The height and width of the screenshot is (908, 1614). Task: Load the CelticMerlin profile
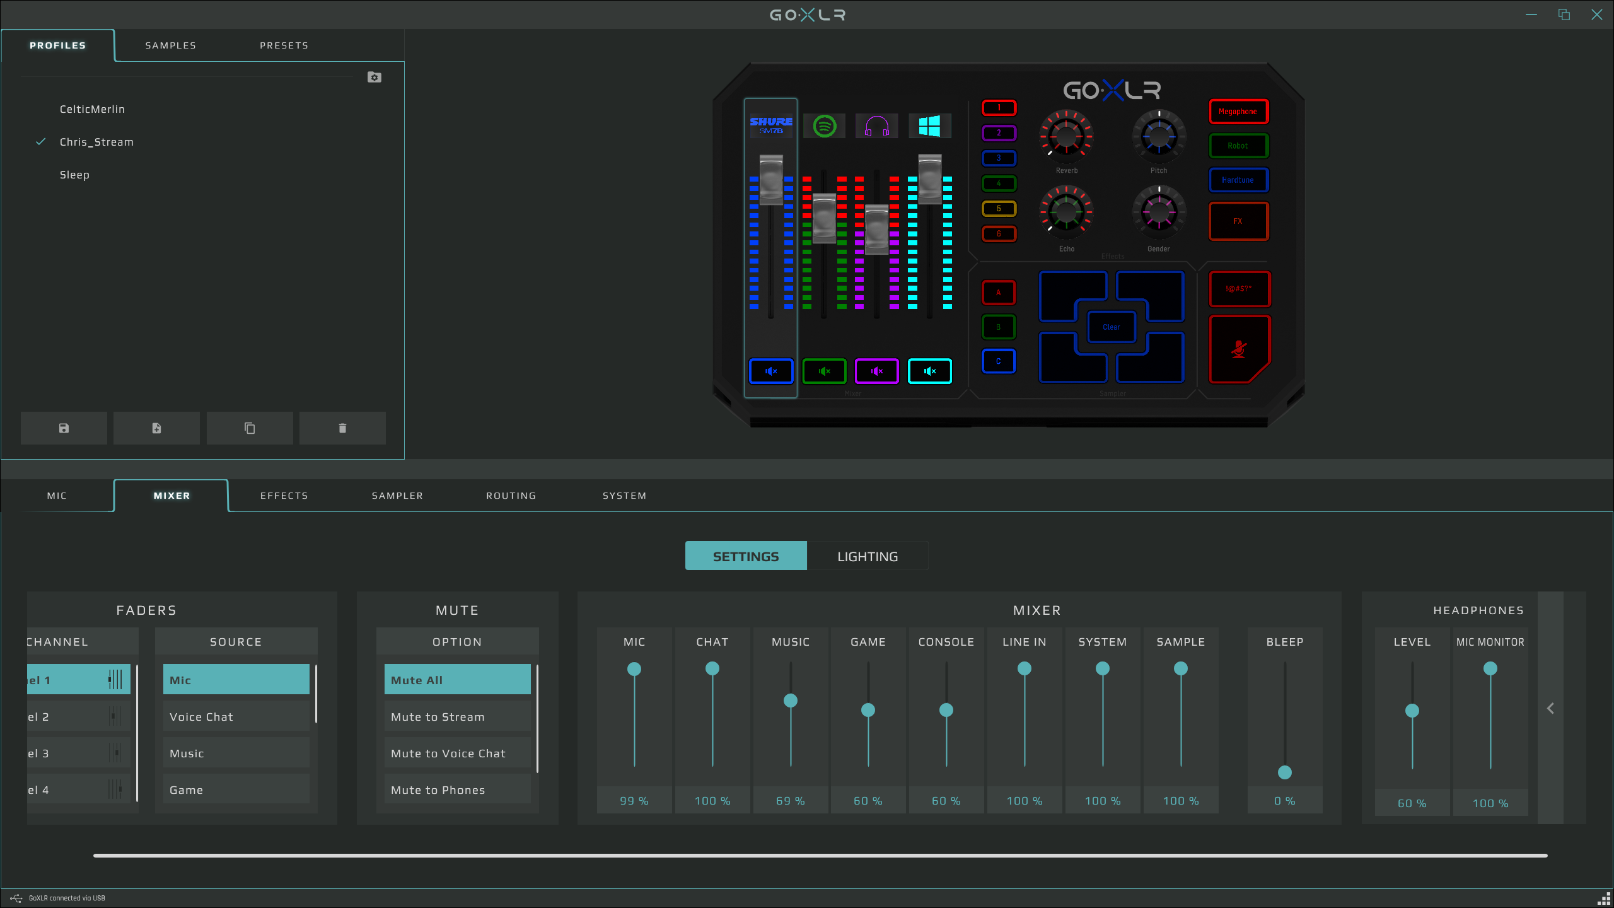(92, 109)
